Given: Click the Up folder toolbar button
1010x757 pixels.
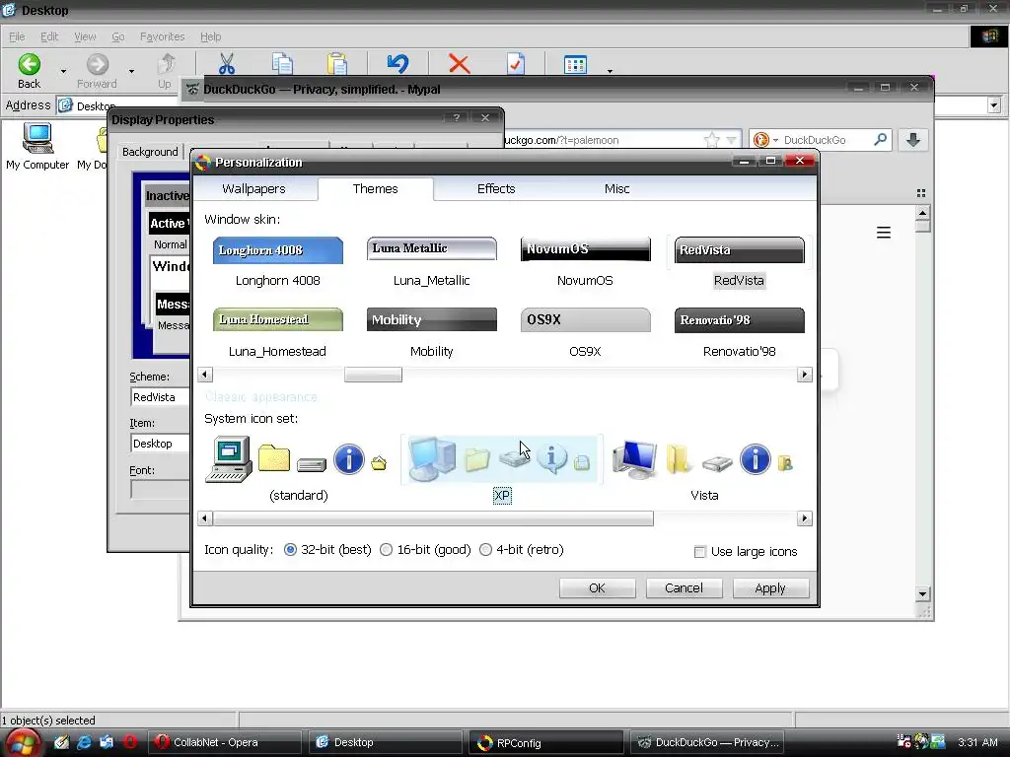Looking at the screenshot, I should point(166,71).
